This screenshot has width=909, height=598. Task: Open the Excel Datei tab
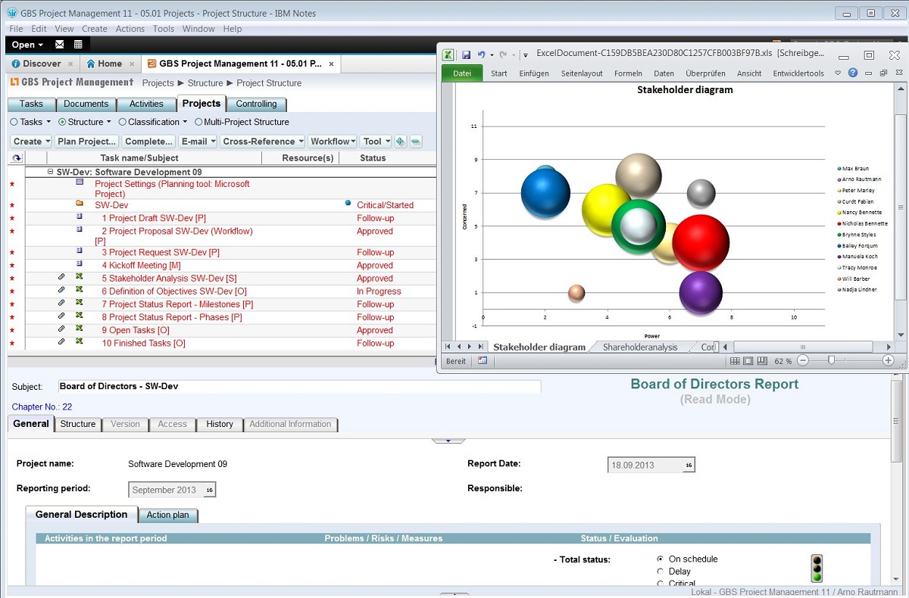(x=462, y=73)
